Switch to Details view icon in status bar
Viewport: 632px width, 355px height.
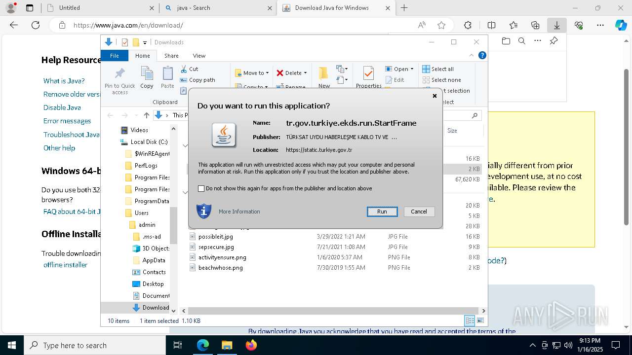[470, 320]
